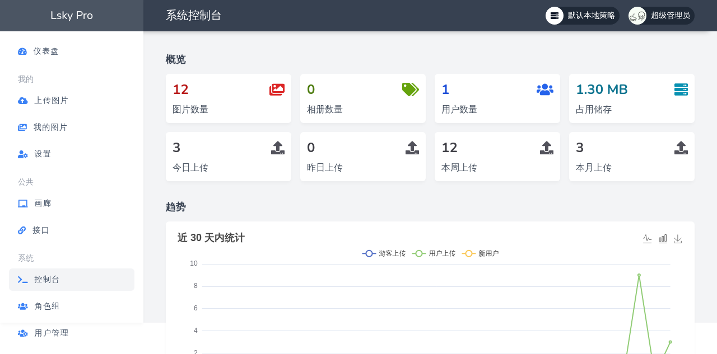This screenshot has width=717, height=354.
Task: Click the red images icon in 图片数量 card
Action: [x=277, y=89]
